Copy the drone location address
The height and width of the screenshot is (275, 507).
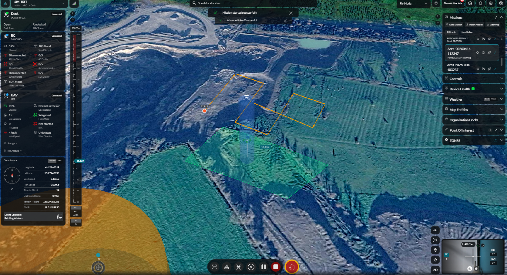60,216
